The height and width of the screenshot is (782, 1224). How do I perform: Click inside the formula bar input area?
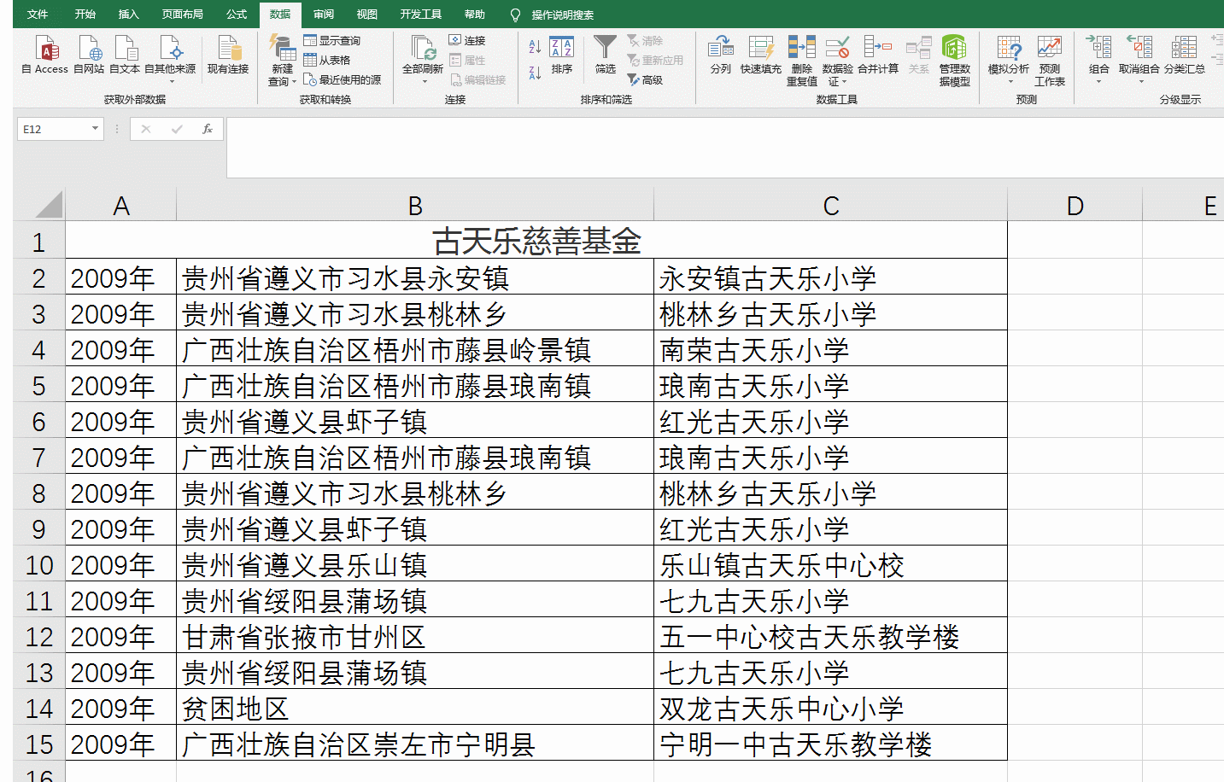pos(724,147)
